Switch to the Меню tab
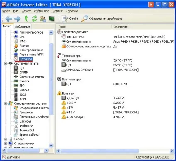 click(7, 26)
